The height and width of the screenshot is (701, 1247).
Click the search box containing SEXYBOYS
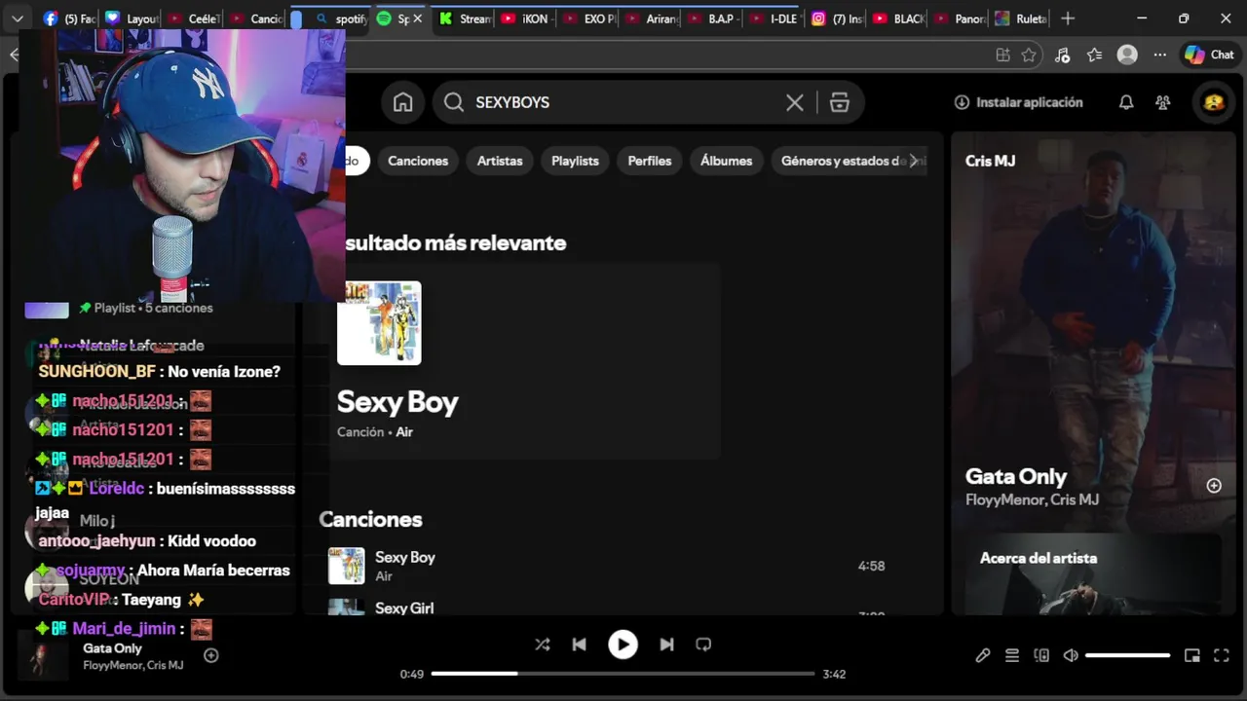648,102
